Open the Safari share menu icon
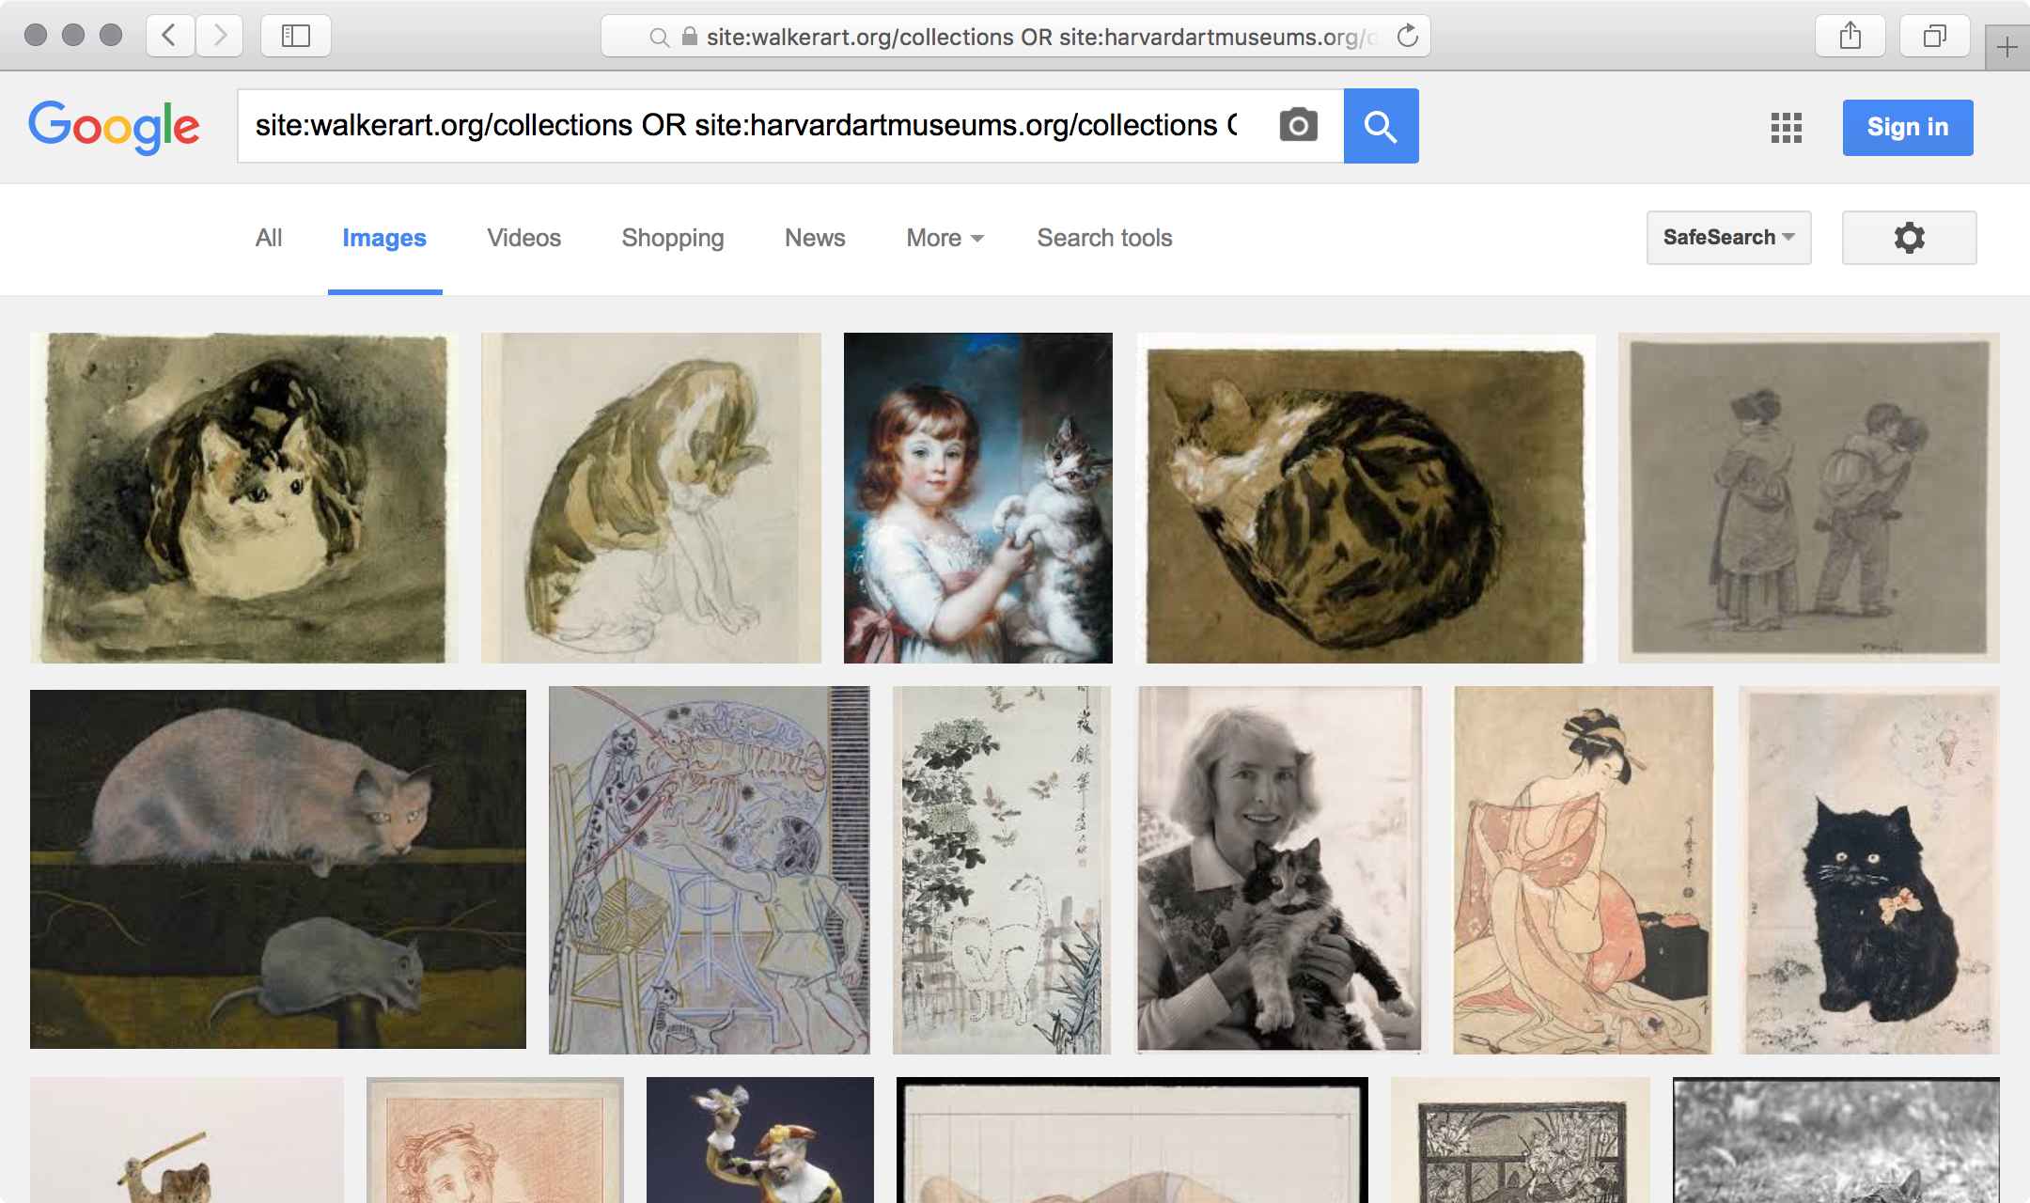Image resolution: width=2030 pixels, height=1203 pixels. click(x=1850, y=36)
